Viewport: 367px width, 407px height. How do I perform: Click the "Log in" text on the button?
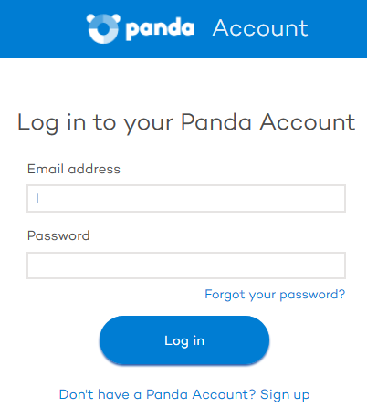click(184, 341)
